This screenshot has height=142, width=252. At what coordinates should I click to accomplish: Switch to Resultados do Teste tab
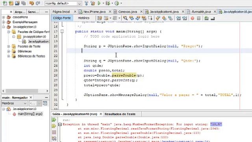[x=120, y=114]
